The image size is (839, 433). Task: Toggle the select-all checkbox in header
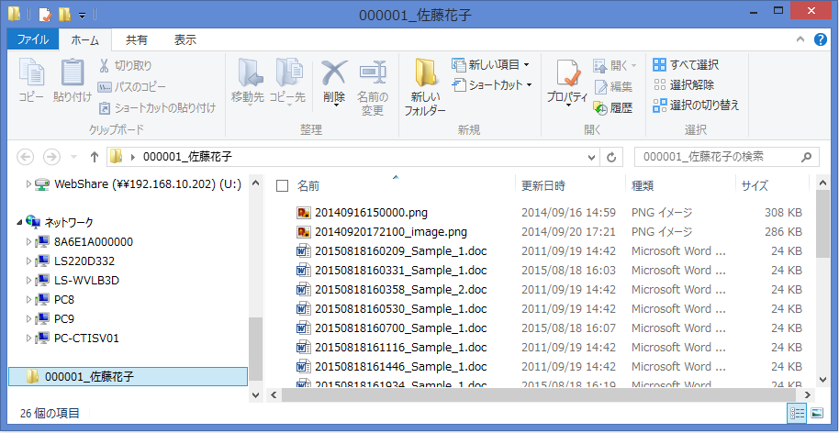point(283,186)
